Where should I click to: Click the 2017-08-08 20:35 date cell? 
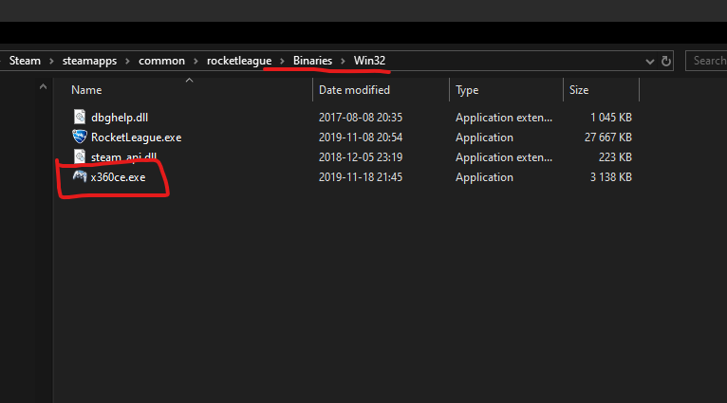click(361, 118)
